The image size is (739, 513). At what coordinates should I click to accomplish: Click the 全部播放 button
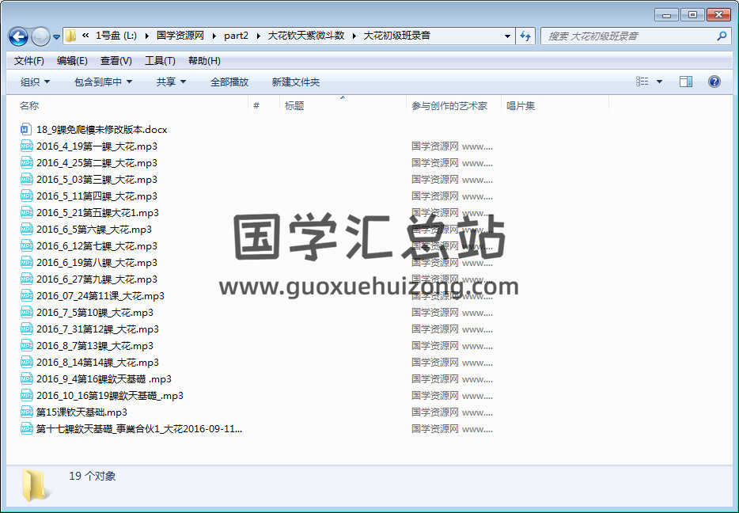pyautogui.click(x=229, y=82)
